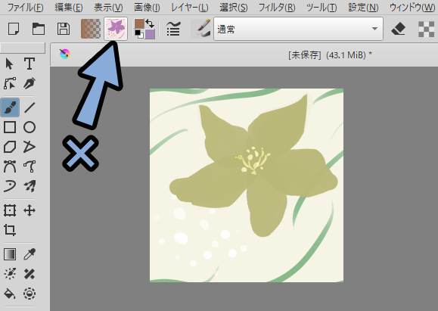Toggle preserve alpha checkerboard button
This screenshot has height=311, width=438.
click(x=426, y=29)
